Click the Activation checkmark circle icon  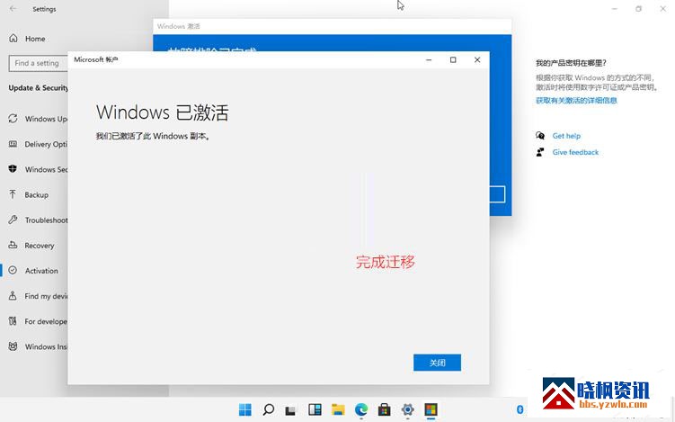(13, 270)
